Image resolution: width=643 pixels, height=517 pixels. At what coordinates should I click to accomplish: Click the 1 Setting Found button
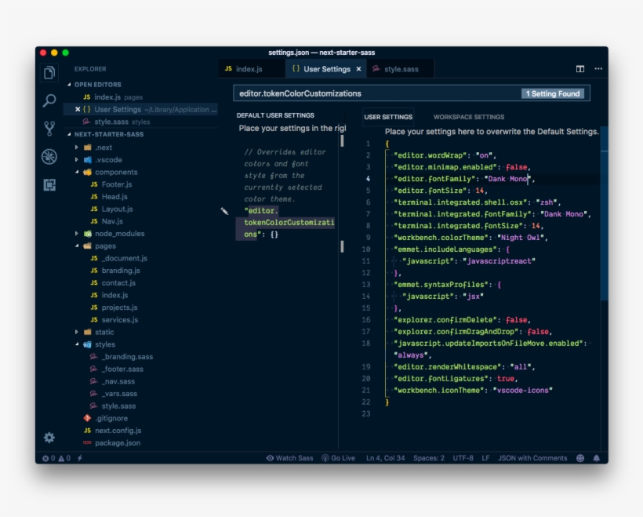pyautogui.click(x=554, y=93)
